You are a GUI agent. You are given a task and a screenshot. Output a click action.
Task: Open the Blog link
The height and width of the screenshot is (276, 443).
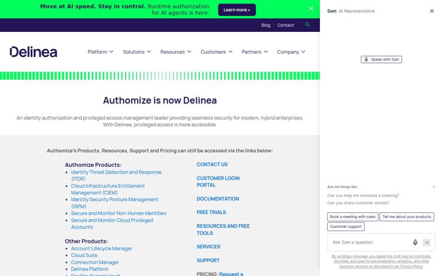coord(266,25)
